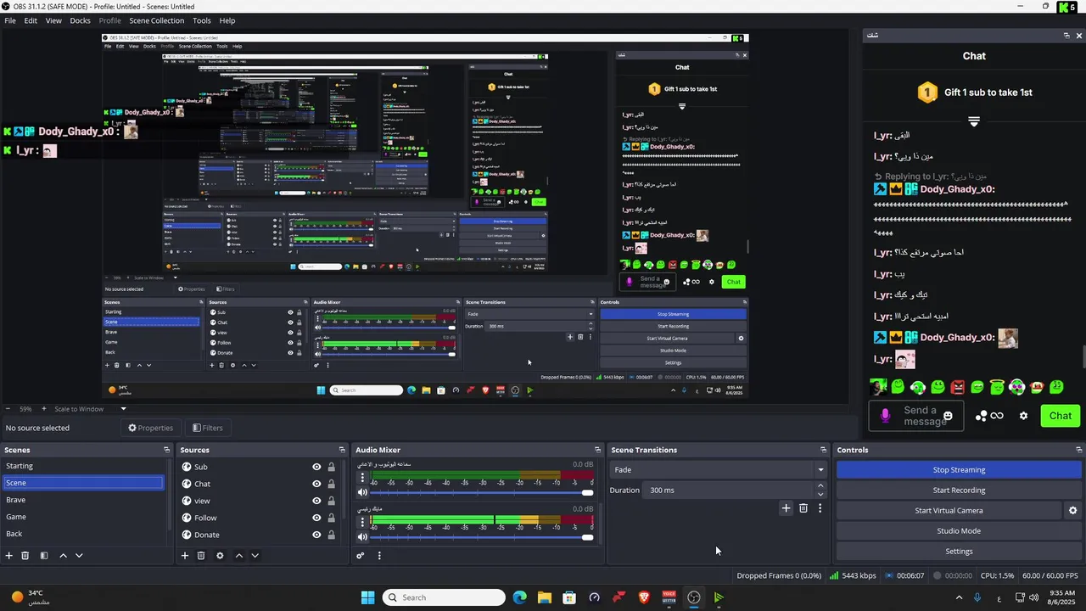Undock the Scenes panel float icon
1086x611 pixels.
pos(166,450)
